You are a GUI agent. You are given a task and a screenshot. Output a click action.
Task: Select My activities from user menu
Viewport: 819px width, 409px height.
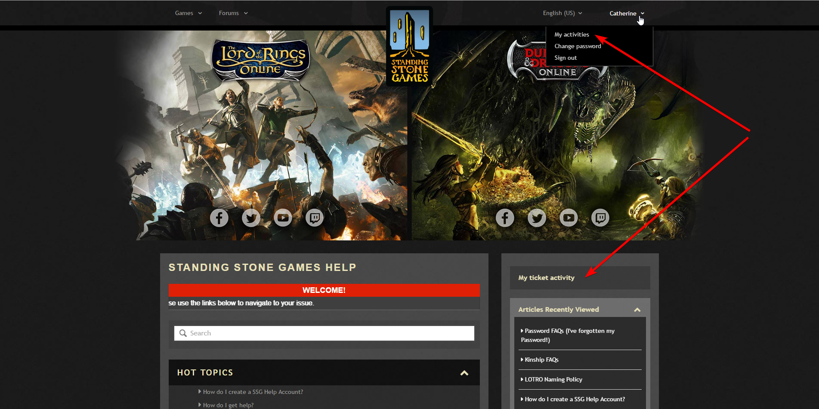click(x=572, y=35)
